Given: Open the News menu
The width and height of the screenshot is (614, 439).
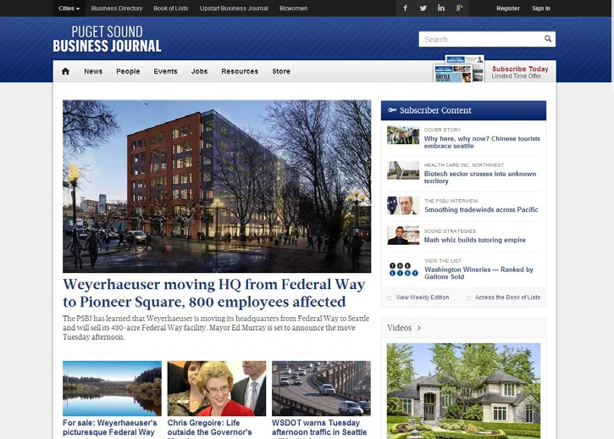Looking at the screenshot, I should (93, 71).
